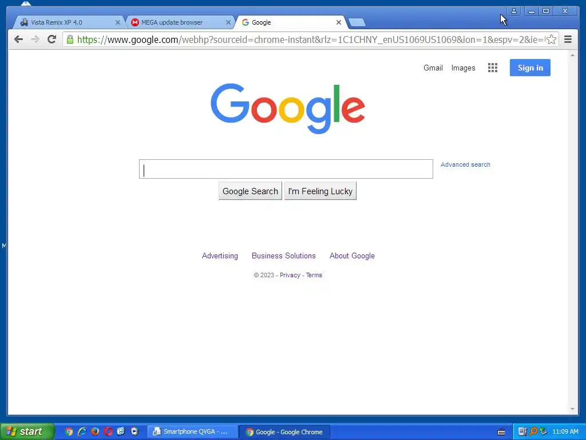Viewport: 586px width, 440px height.
Task: Click the green-arrow device tray icon
Action: [x=543, y=432]
